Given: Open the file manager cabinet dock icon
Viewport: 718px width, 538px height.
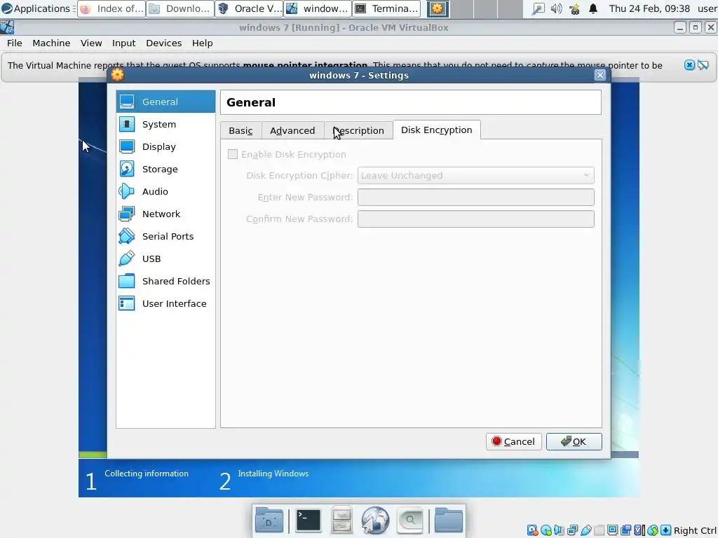Looking at the screenshot, I should [341, 520].
